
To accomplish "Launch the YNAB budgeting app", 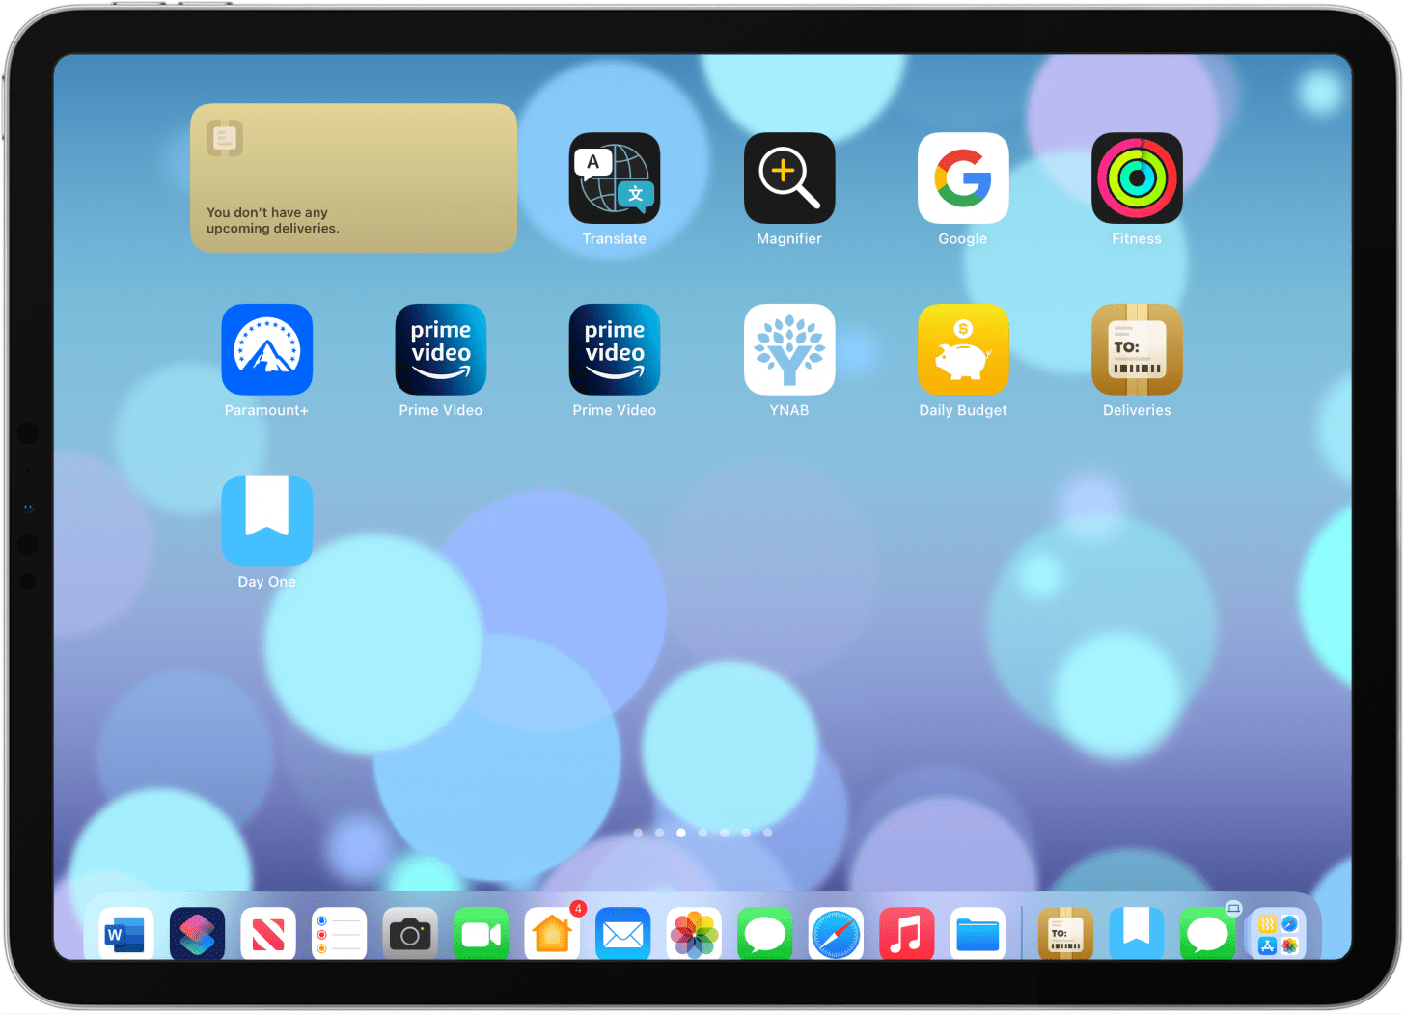I will tap(789, 349).
